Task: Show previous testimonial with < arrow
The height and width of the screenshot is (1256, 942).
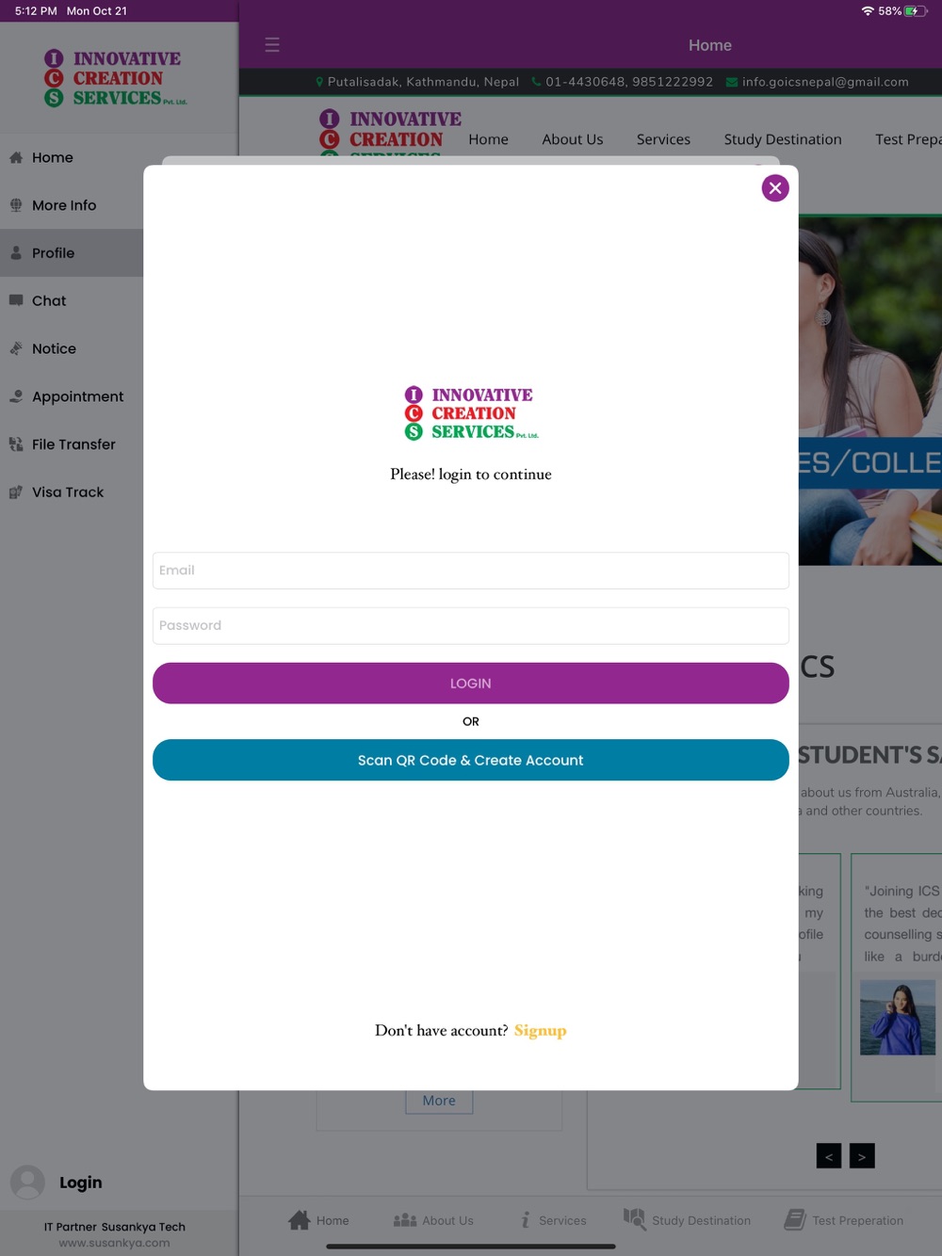Action: (829, 1156)
